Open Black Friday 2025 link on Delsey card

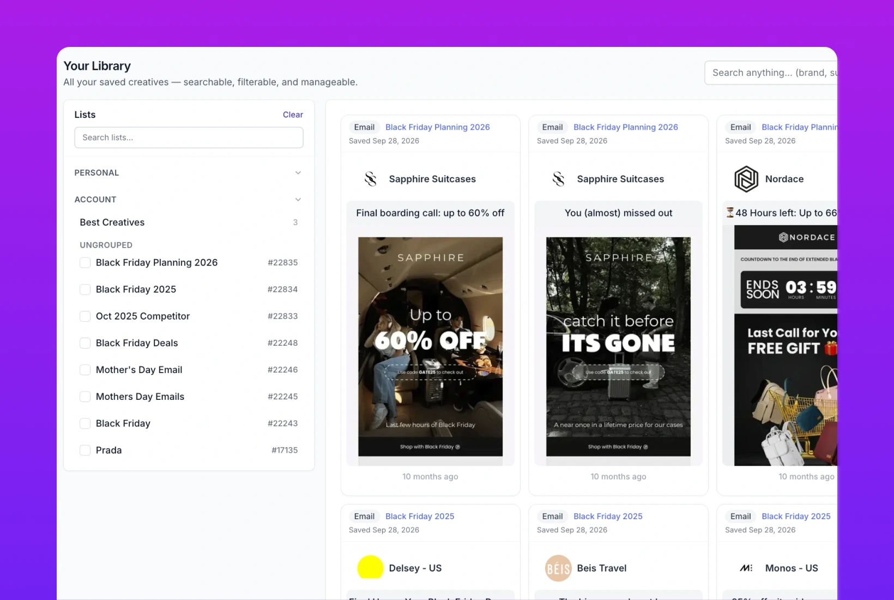420,516
